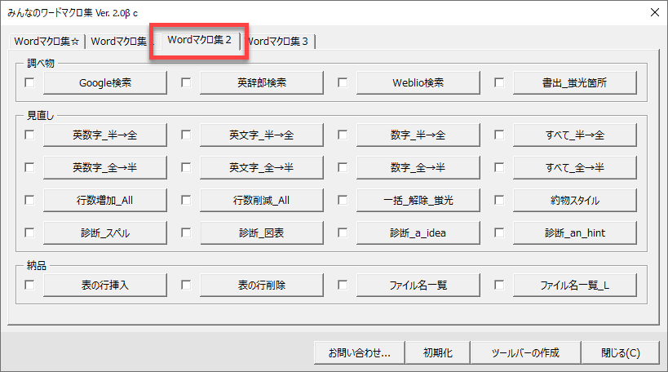Click the Weblio検索 button
668x372 pixels.
(x=418, y=82)
